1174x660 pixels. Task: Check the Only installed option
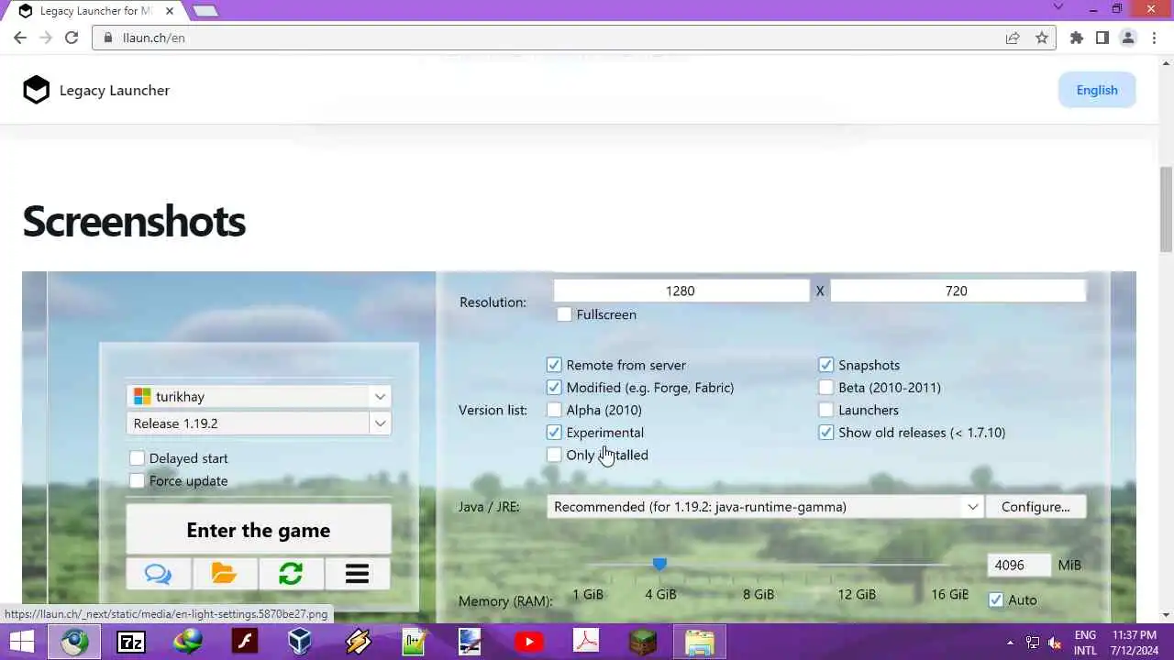pyautogui.click(x=554, y=455)
